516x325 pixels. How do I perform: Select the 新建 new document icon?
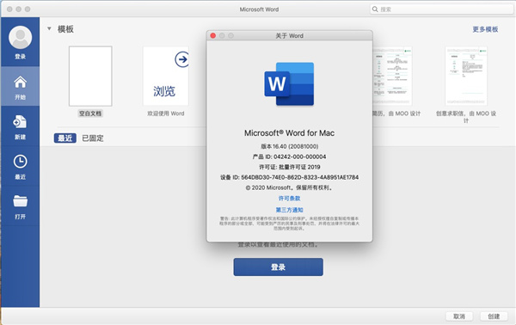coord(20,122)
